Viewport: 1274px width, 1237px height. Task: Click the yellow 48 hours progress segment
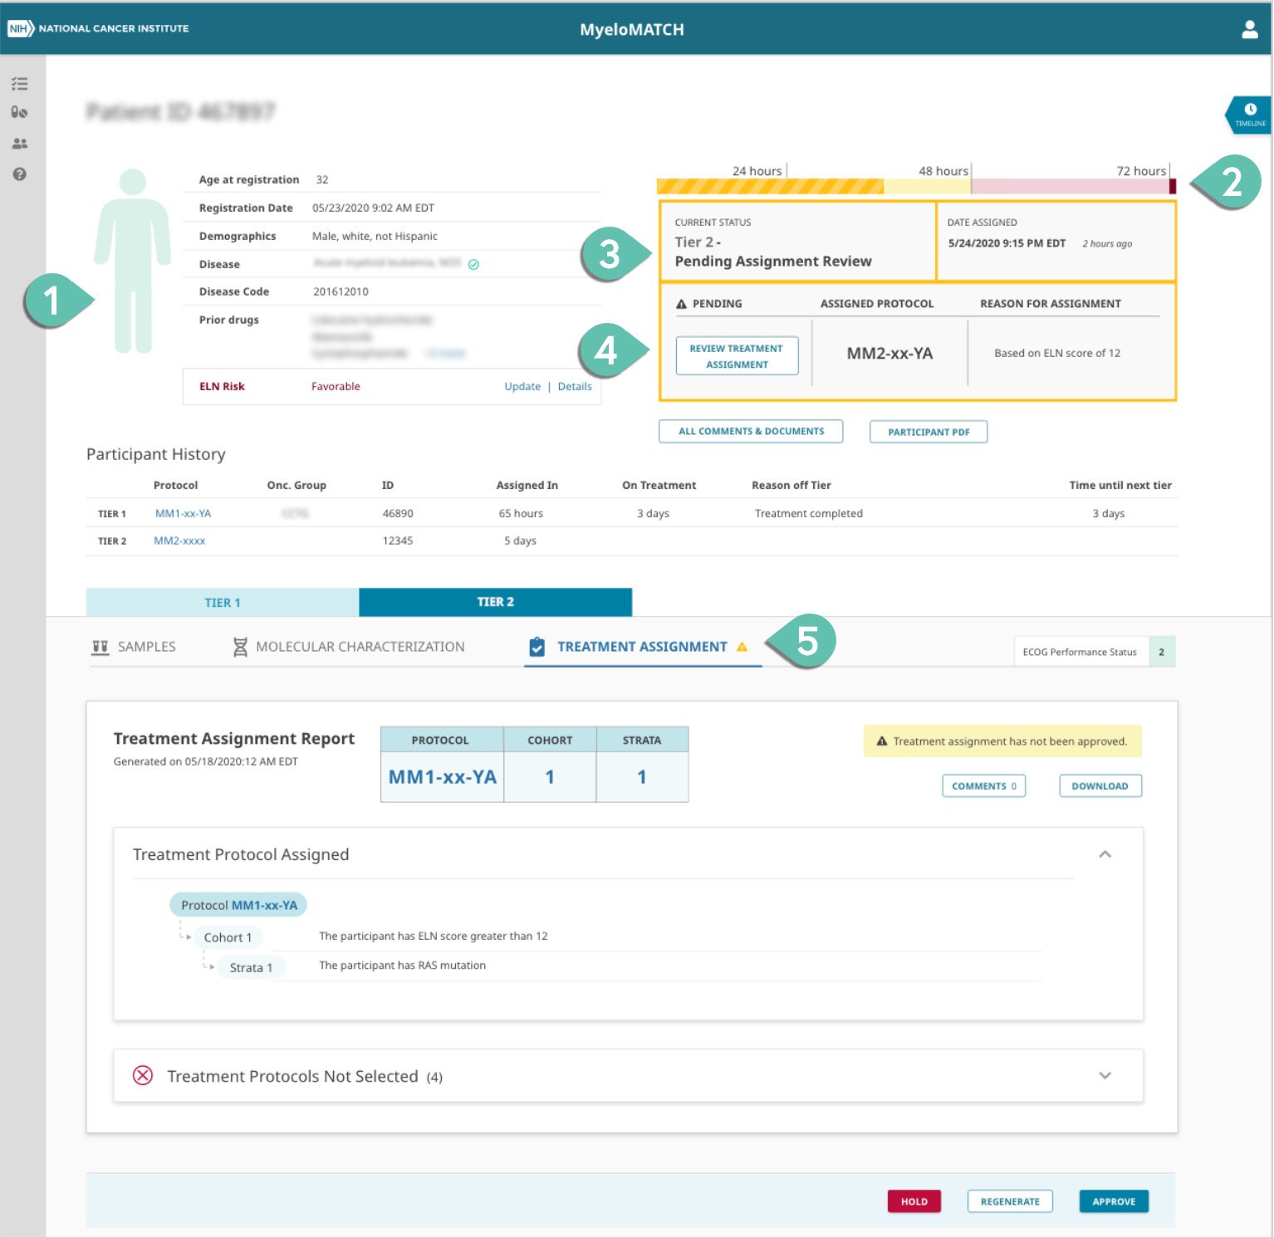[927, 186]
